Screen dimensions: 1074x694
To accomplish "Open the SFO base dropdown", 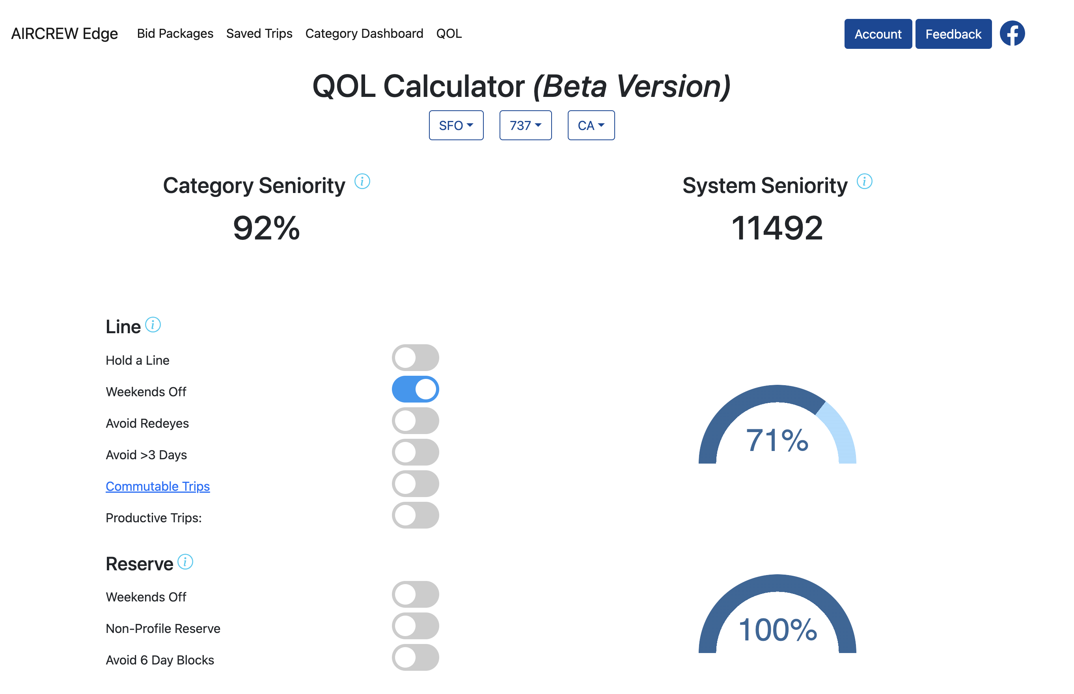I will [x=456, y=125].
